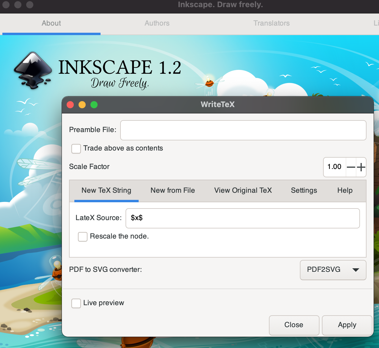The width and height of the screenshot is (379, 348).
Task: Click the Preamble File input field
Action: click(243, 130)
